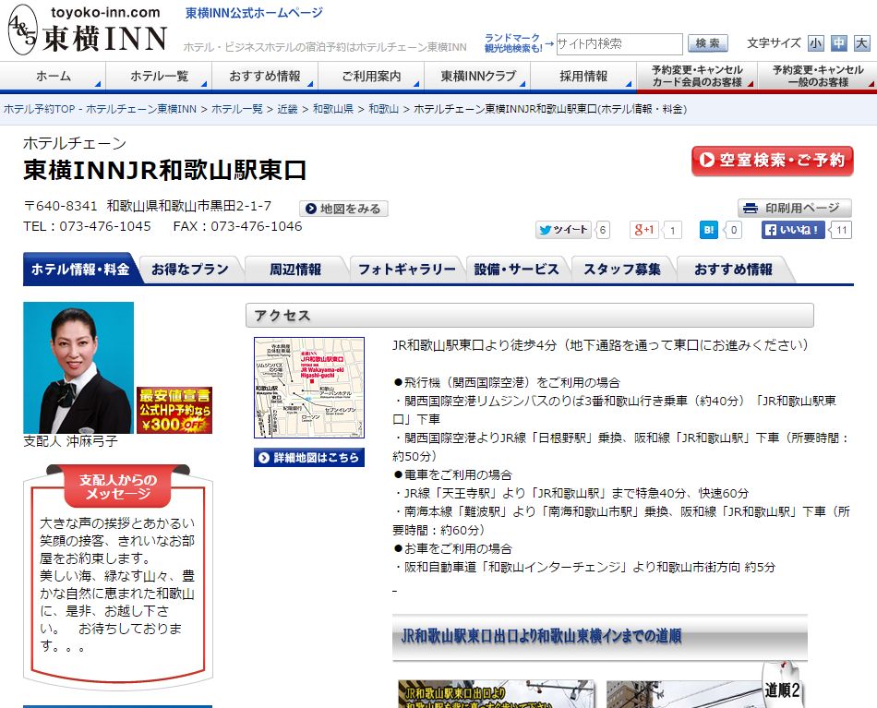877x708 pixels.
Task: Open the 東横INNクラブ nav menu
Action: click(x=477, y=76)
